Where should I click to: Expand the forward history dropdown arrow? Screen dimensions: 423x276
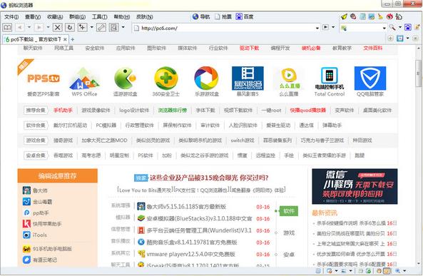pos(48,28)
